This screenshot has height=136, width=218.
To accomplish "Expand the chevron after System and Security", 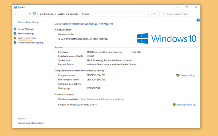I will (x=80, y=14).
